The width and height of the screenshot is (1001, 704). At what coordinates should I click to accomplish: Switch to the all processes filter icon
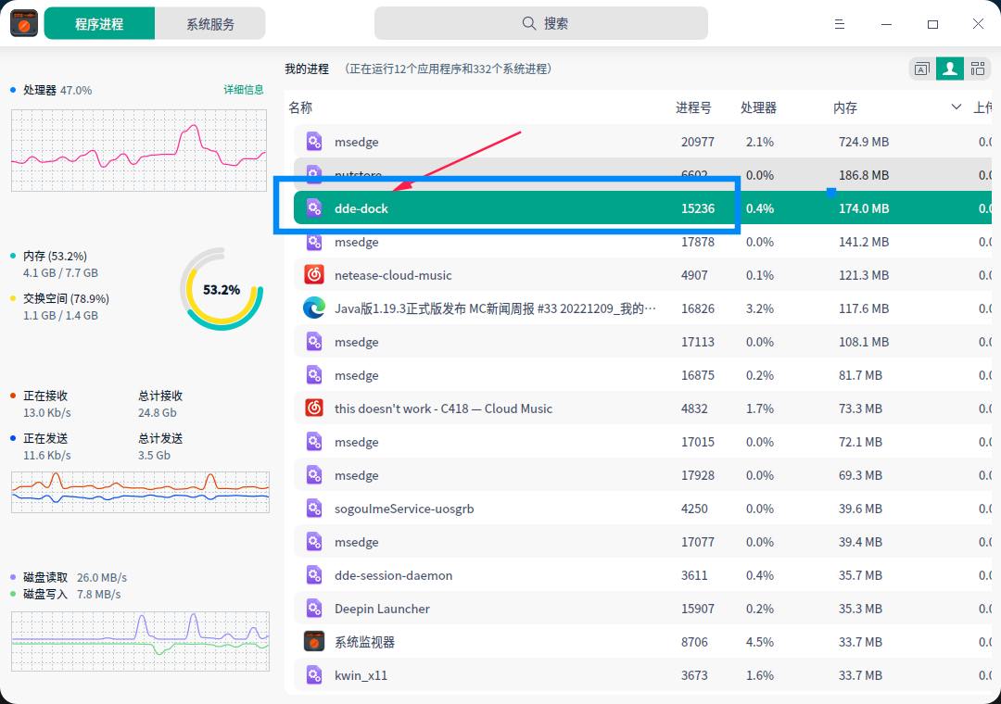point(977,69)
